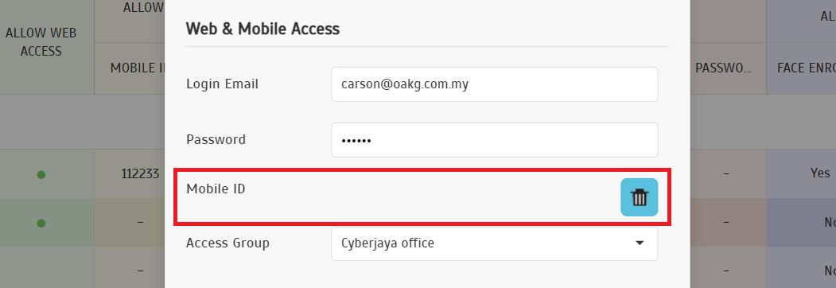Delete the Mobile ID with trash icon
Screen dimensions: 836x288
(x=639, y=197)
